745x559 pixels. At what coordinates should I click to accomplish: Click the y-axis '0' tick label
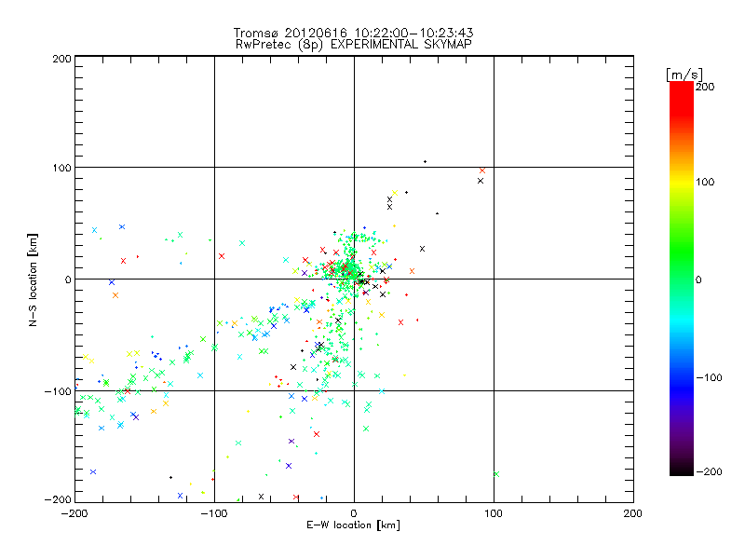(68, 279)
